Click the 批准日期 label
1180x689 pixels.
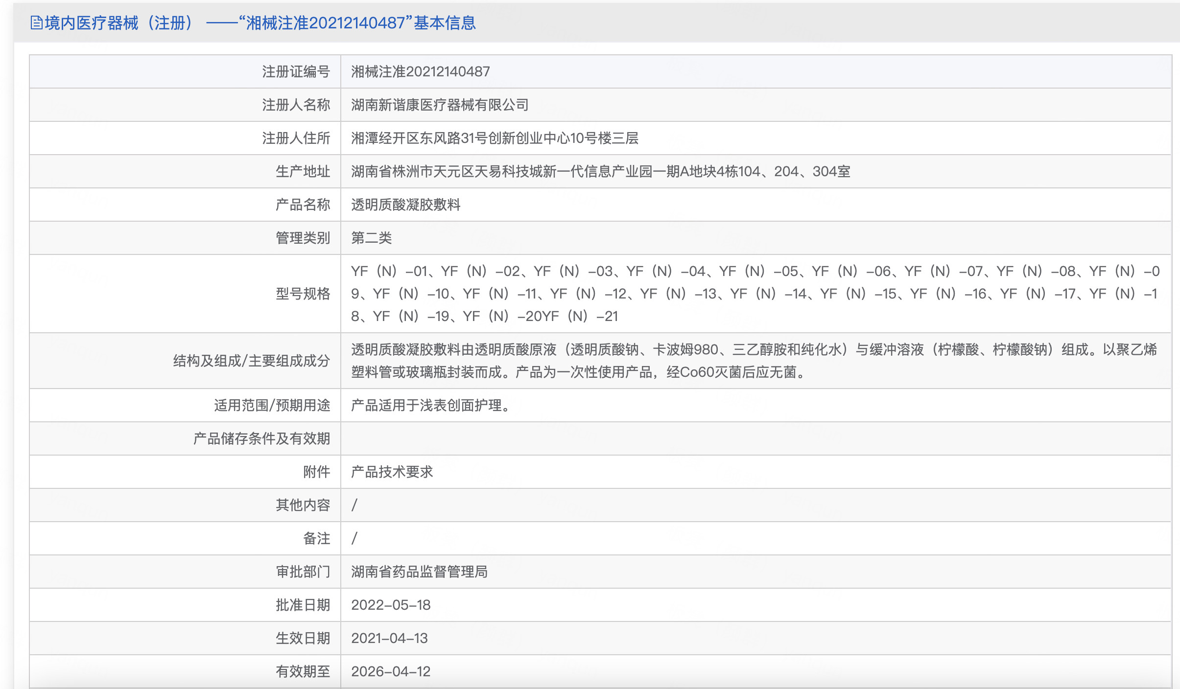coord(303,605)
